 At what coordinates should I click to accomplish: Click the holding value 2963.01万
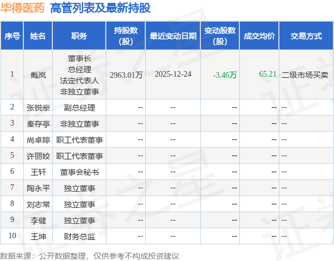coord(126,75)
